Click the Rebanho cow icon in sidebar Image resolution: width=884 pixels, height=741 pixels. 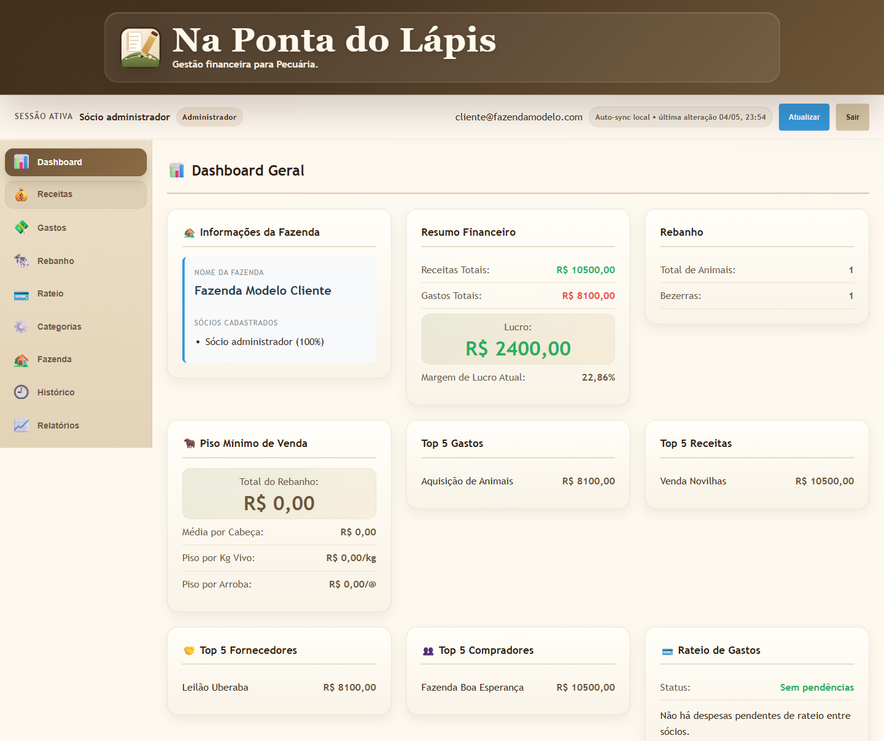tap(21, 261)
